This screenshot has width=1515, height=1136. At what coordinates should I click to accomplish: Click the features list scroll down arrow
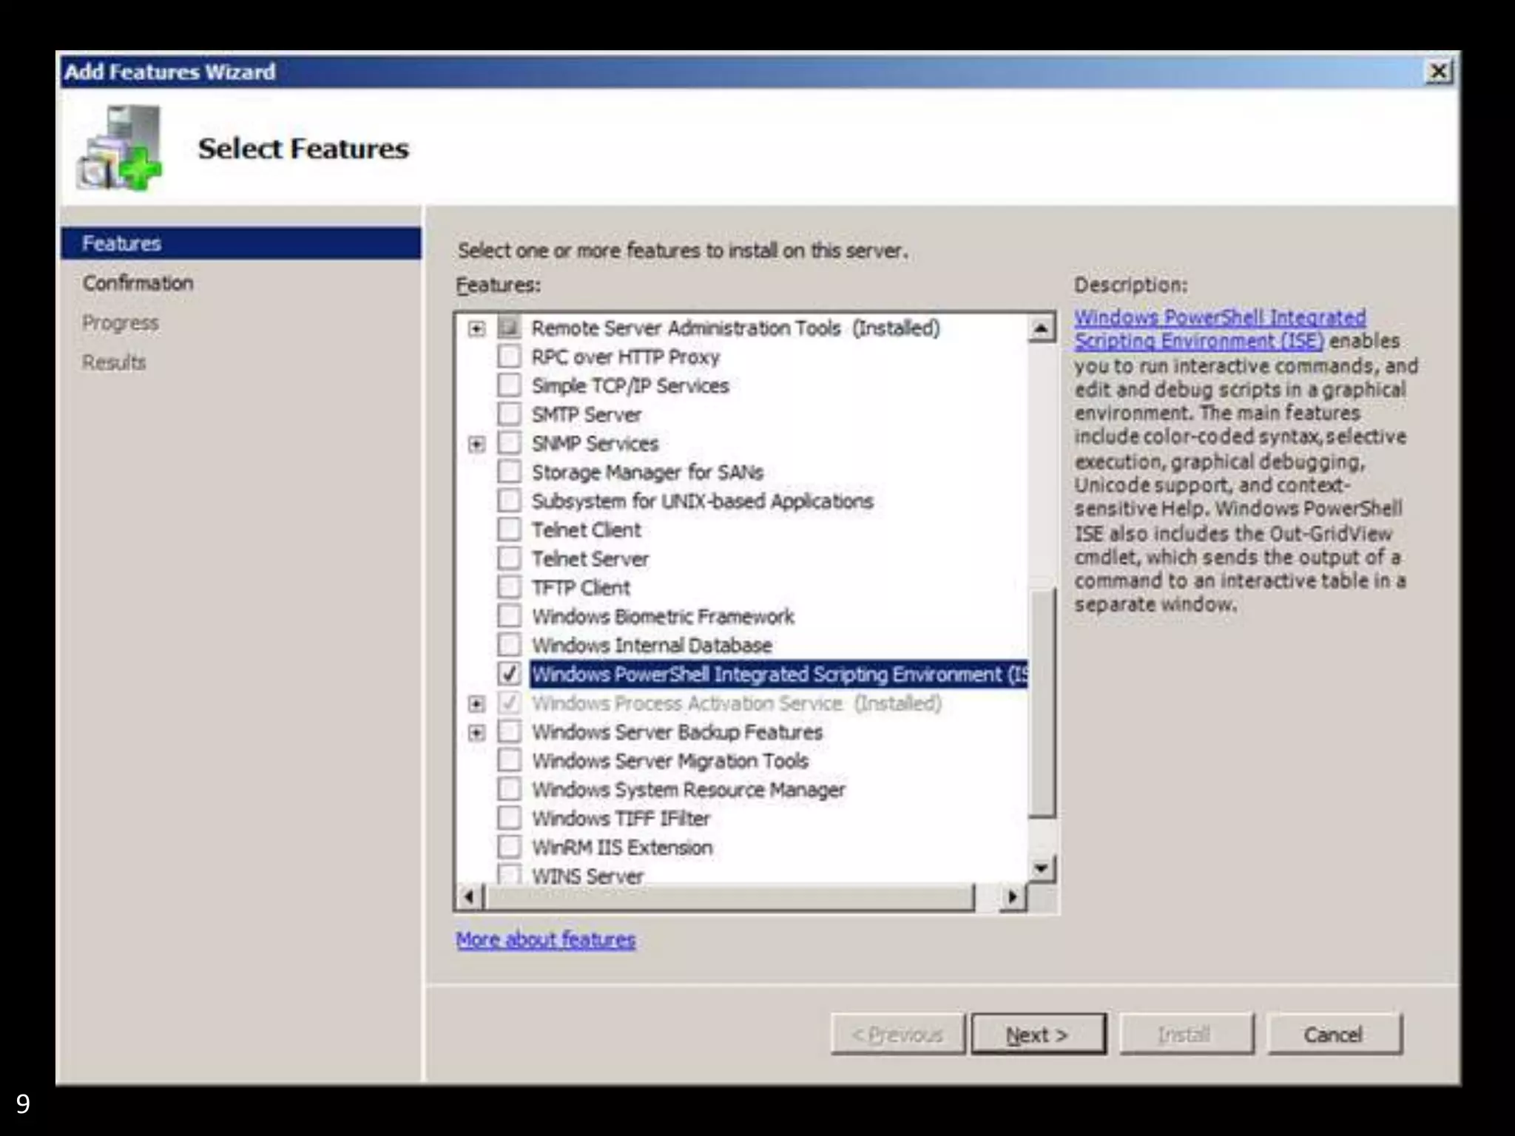(x=1042, y=868)
